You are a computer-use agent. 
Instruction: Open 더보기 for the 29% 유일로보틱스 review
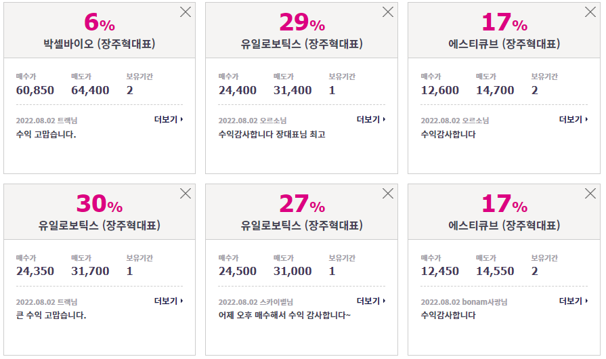[x=371, y=119]
